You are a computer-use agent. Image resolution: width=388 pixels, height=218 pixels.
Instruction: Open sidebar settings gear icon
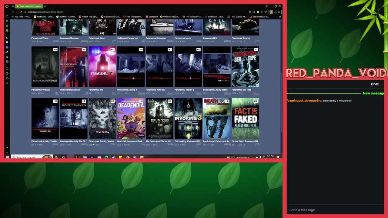7,83
